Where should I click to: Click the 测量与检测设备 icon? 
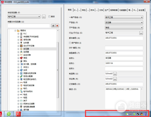pyautogui.click(x=21, y=73)
